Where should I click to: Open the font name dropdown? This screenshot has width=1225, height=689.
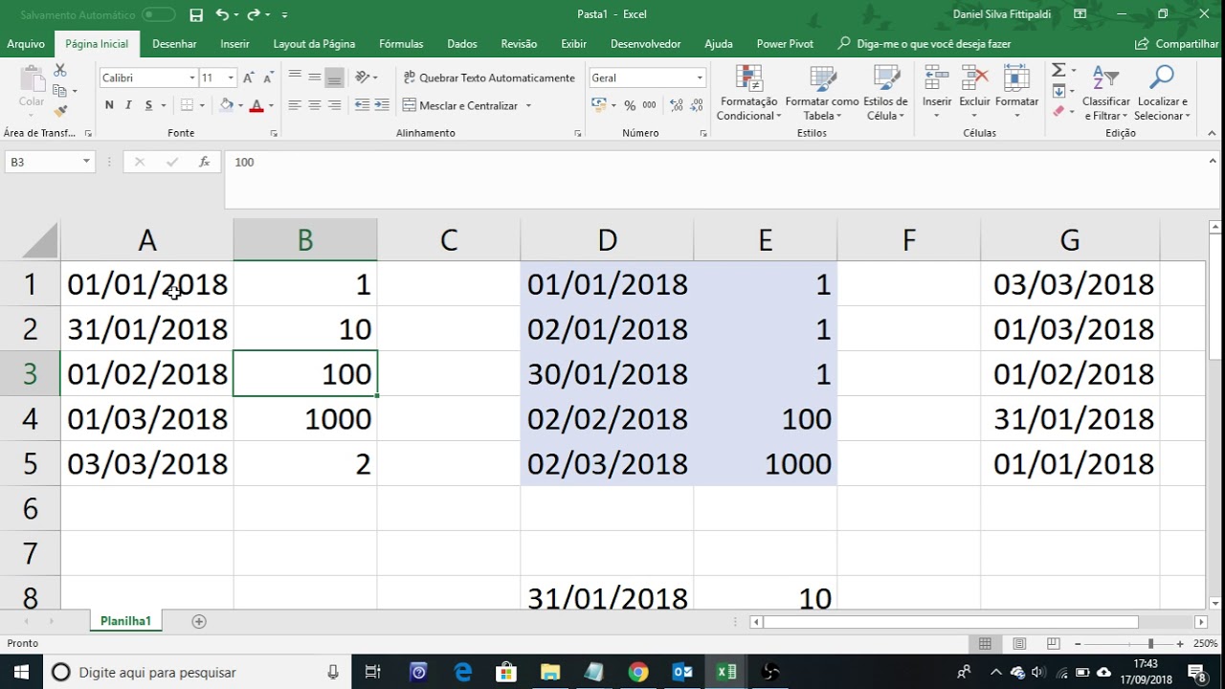pos(191,78)
